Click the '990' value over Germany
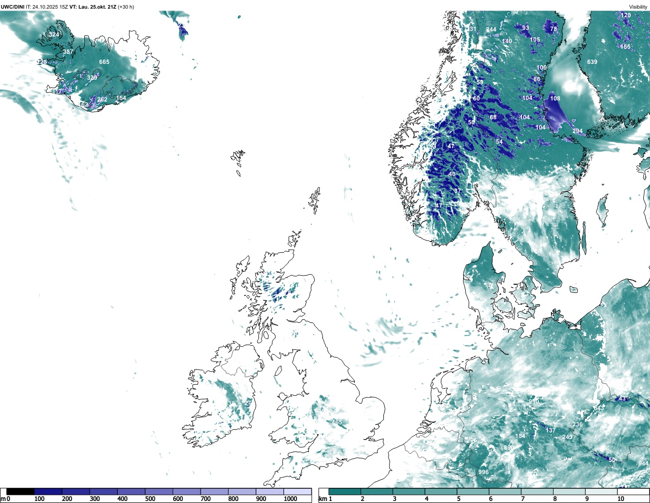Viewport: 650px width, 503px height. (533, 401)
